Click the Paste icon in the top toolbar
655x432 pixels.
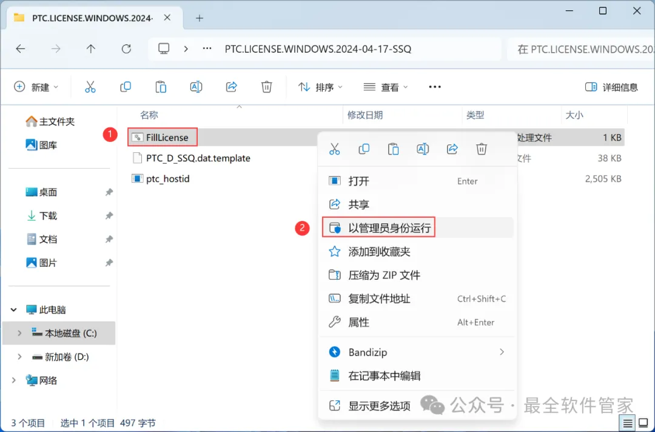pos(161,87)
